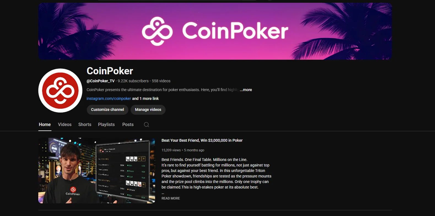The height and width of the screenshot is (216, 435).
Task: Switch to the Shorts tab
Action: coord(85,125)
